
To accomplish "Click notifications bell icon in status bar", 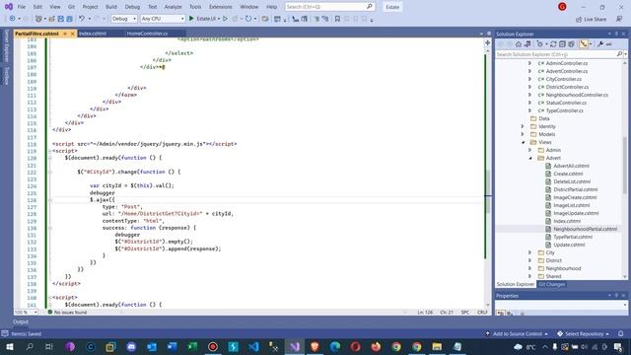I will 621,333.
